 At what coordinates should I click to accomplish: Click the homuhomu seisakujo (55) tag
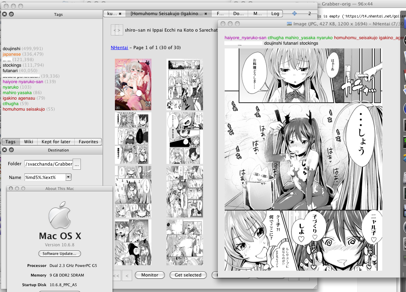click(24, 109)
